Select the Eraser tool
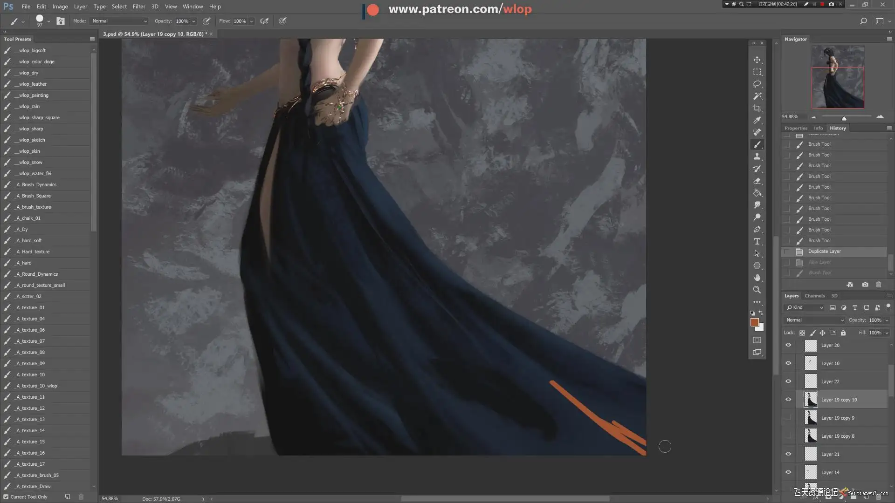895x503 pixels. coord(757,181)
